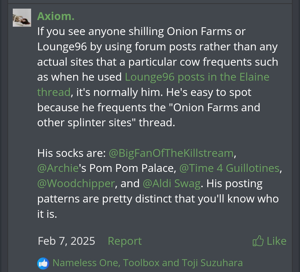Open the Axiom. username profile link
This screenshot has width=300, height=272.
pyautogui.click(x=56, y=16)
